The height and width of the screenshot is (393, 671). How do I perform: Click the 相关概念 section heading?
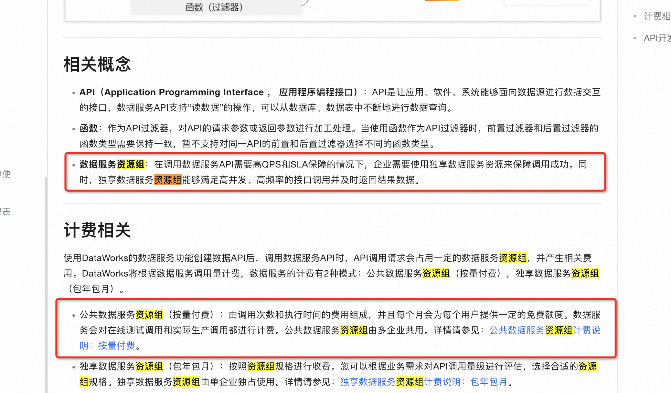pos(97,64)
